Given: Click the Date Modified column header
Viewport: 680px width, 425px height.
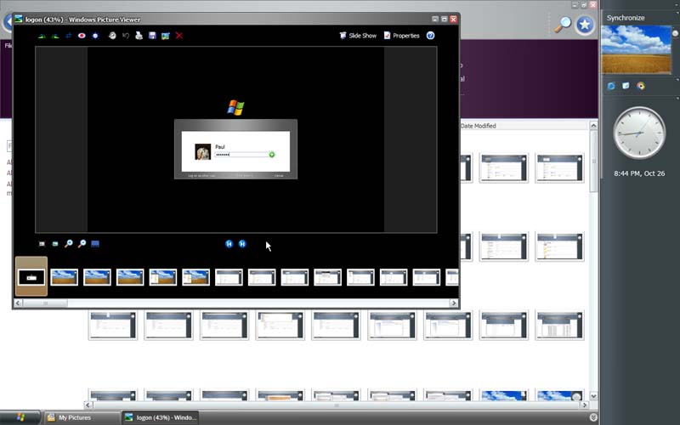Looking at the screenshot, I should 479,126.
